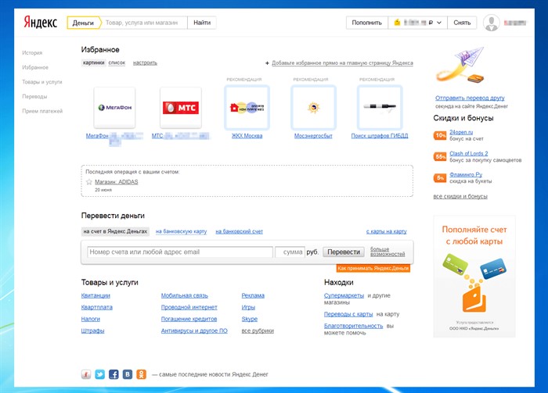Open 24open.ru bonus link
548x393 pixels.
pos(461,132)
